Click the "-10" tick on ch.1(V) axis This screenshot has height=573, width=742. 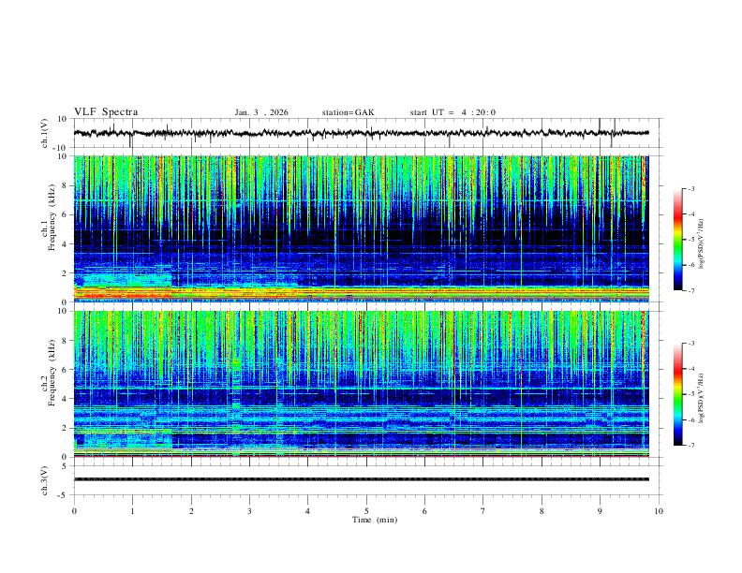click(62, 148)
